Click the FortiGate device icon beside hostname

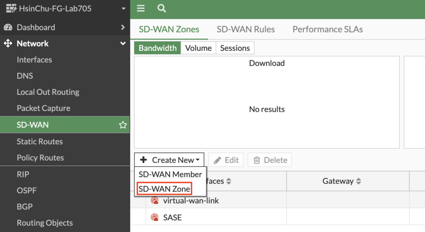click(x=10, y=8)
